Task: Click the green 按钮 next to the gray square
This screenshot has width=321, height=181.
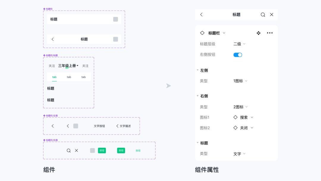Action: [102, 150]
